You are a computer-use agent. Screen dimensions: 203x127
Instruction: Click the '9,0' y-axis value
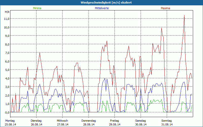point(7,36)
